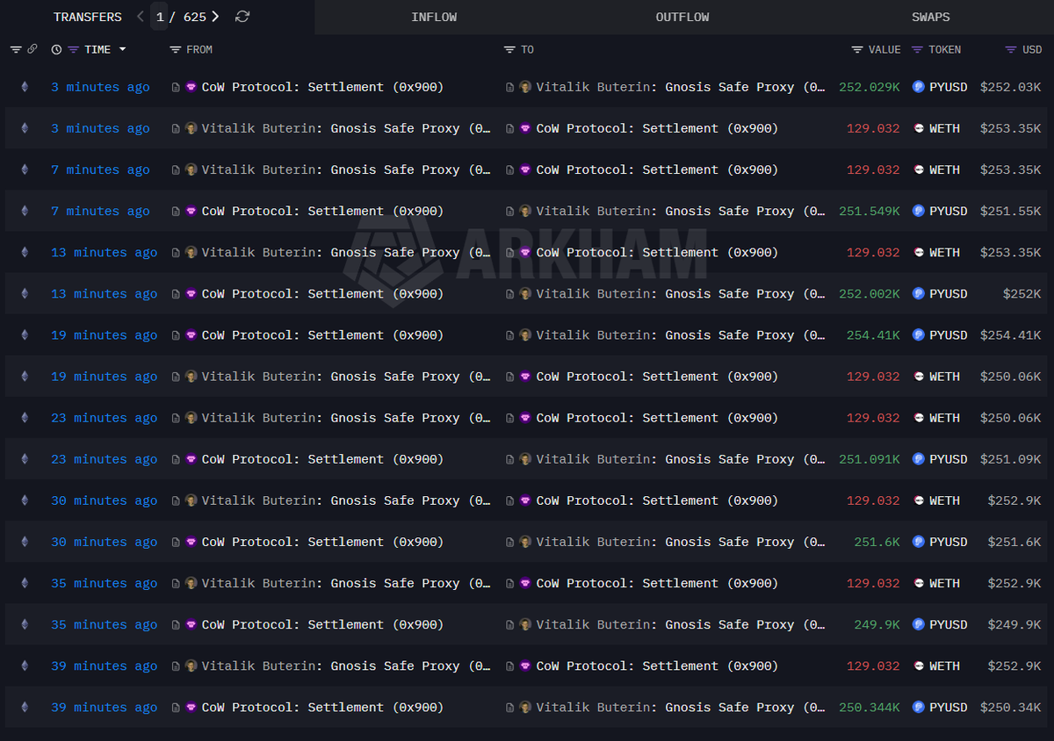The width and height of the screenshot is (1054, 741).
Task: Click Ethereum icon in 249.9K PYUSD row
Action: 25,625
